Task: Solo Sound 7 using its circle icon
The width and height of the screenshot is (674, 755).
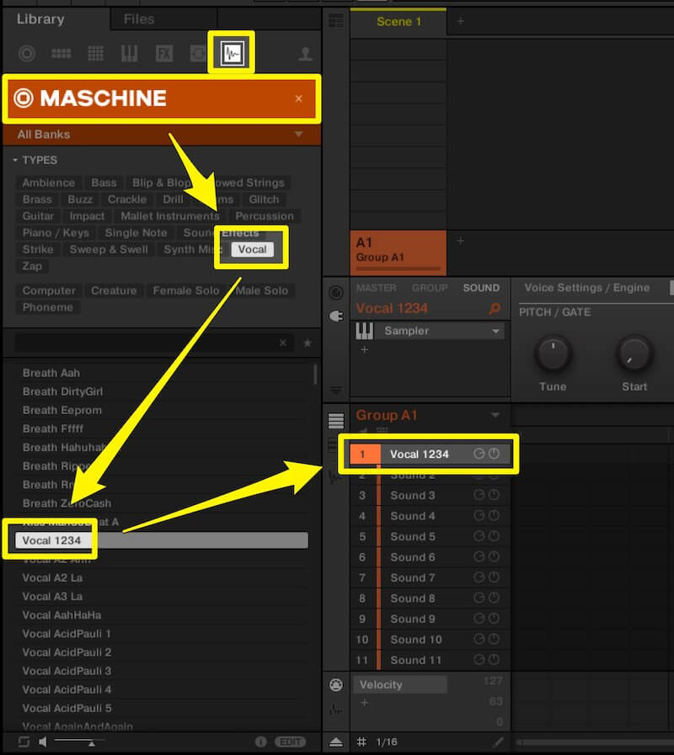Action: 479,577
